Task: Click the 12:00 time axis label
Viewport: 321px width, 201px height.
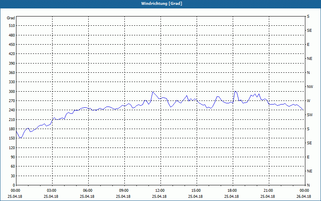Action: point(160,190)
